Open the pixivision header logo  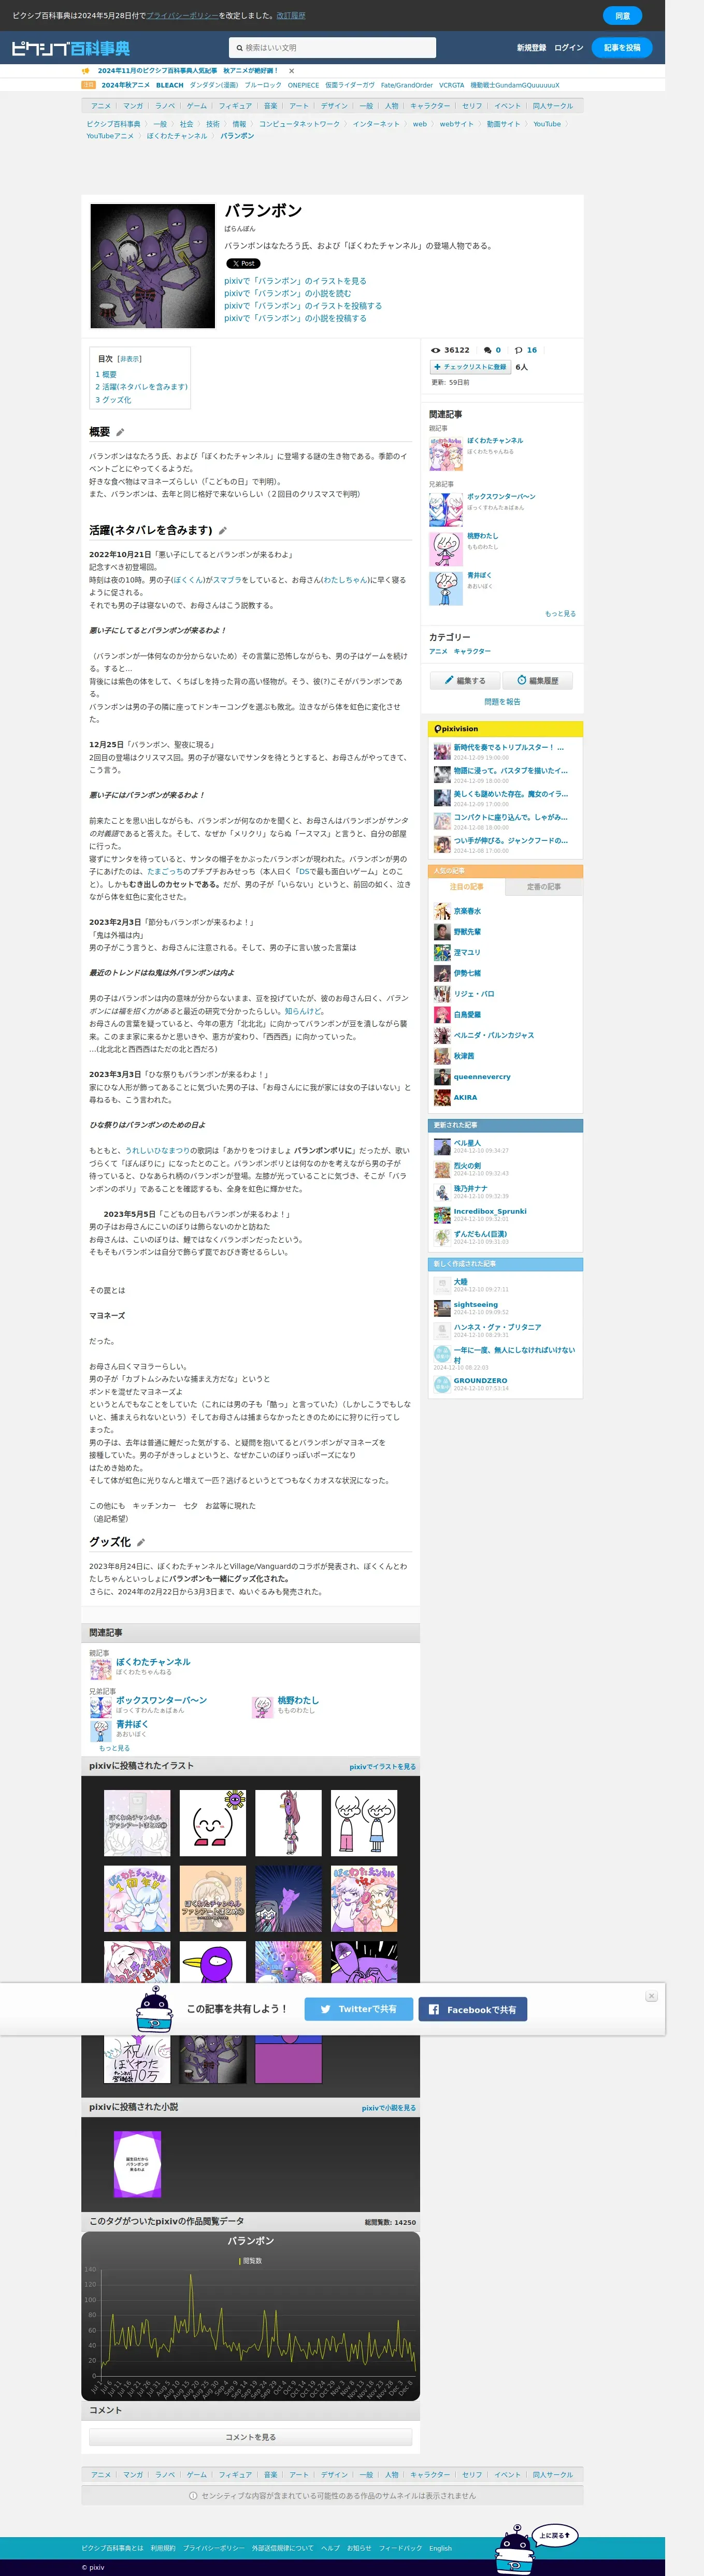click(x=456, y=729)
